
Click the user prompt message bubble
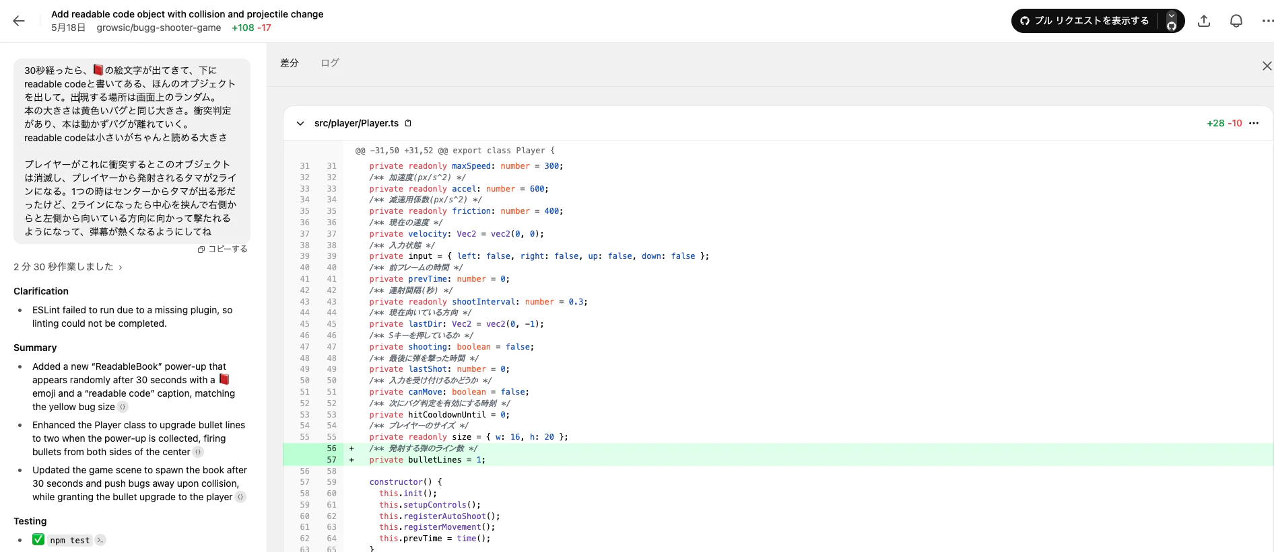(132, 151)
